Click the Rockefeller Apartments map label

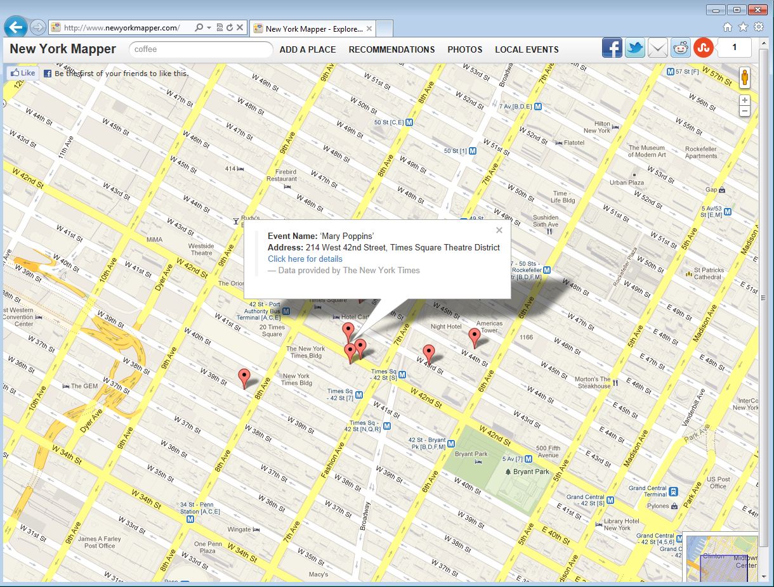coord(701,152)
